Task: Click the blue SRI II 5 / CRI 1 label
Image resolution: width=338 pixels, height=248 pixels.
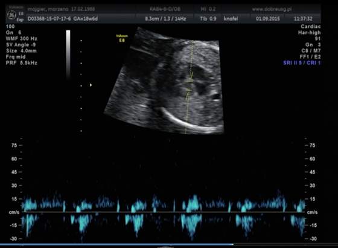Action: (302, 63)
